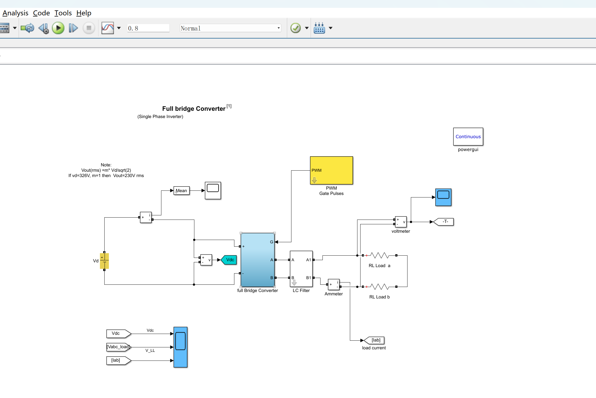Expand the Build Model dropdown arrow

coord(330,28)
